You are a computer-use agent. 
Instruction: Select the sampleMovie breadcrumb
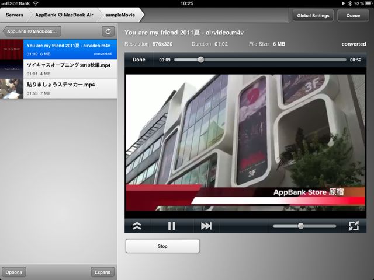tap(120, 15)
